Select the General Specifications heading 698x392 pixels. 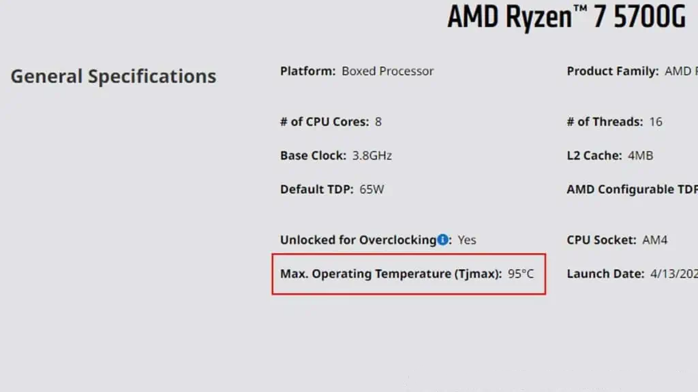[114, 76]
